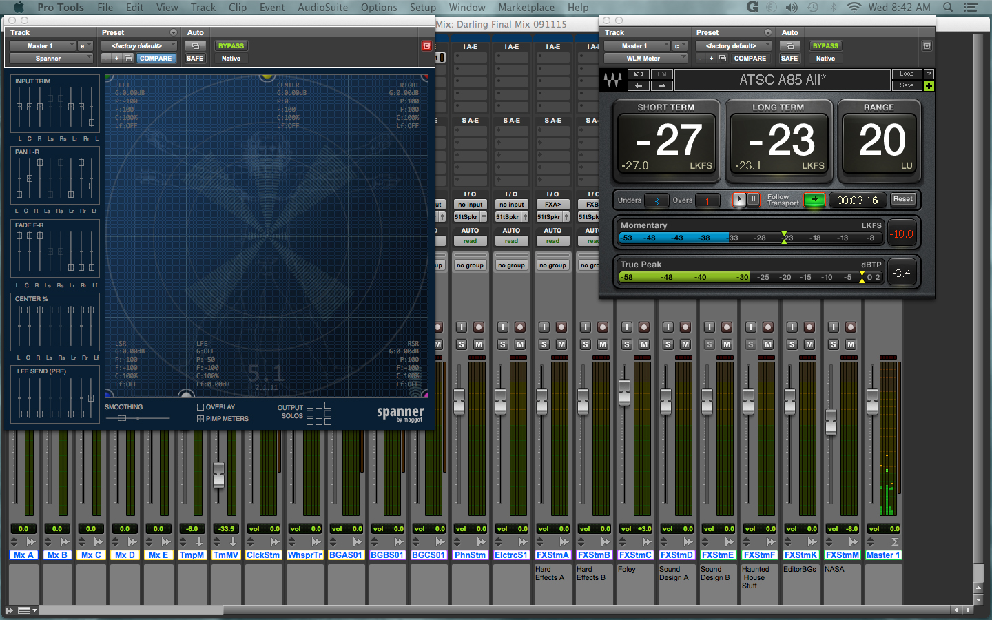
Task: Click ATSC A85 All preset name field
Action: pos(782,80)
